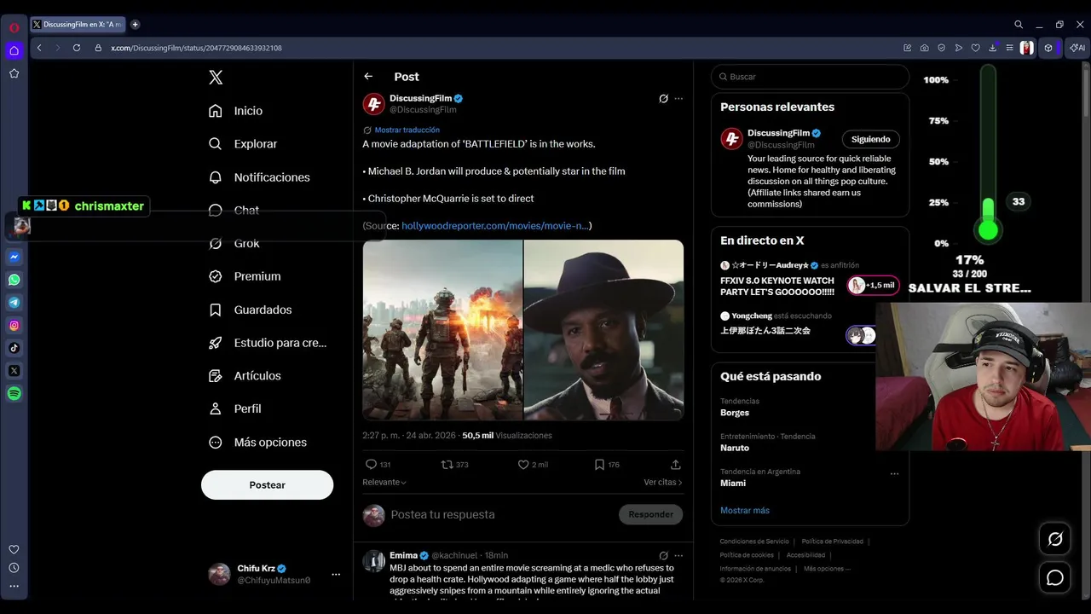
Task: Open Premium in navigation
Action: (245, 276)
